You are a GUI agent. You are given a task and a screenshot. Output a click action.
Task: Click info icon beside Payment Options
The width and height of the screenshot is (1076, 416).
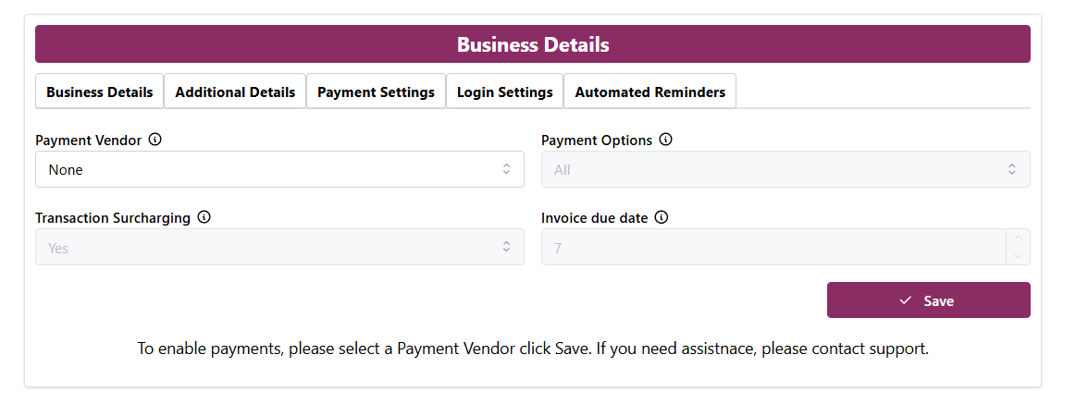[666, 141]
